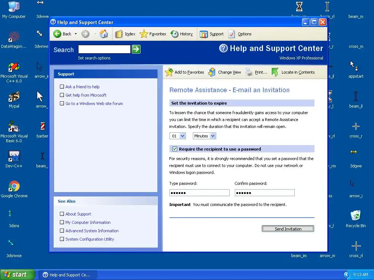Image resolution: width=374 pixels, height=280 pixels.
Task: Click Help and Support Center taskbar button
Action: pyautogui.click(x=68, y=275)
